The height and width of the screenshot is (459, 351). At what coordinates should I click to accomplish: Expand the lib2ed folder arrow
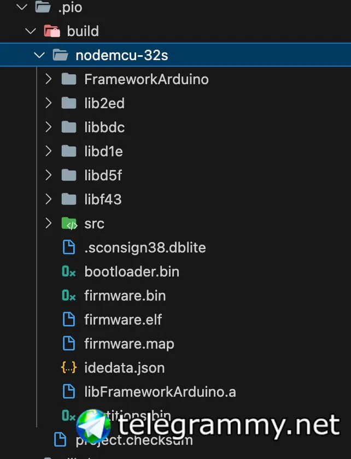[x=49, y=103]
